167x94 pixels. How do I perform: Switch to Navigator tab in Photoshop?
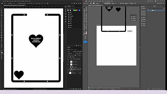(x=73, y=6)
